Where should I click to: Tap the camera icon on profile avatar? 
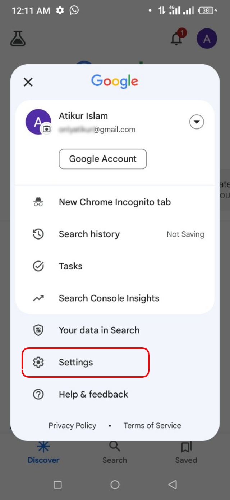tap(47, 129)
